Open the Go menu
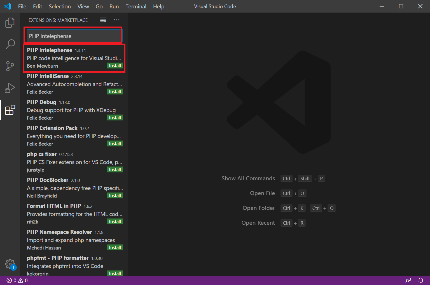Screen dimensions: 430x285 click(x=99, y=6)
